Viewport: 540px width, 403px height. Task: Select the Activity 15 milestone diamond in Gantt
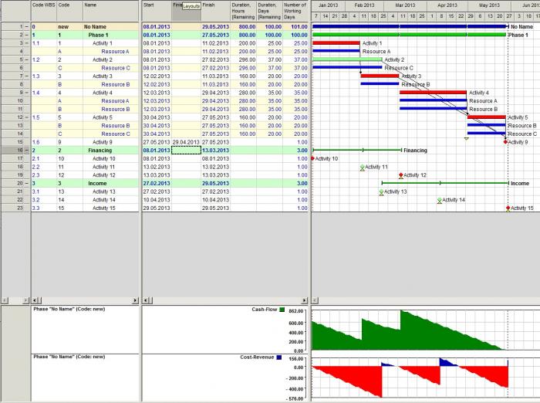pos(508,208)
